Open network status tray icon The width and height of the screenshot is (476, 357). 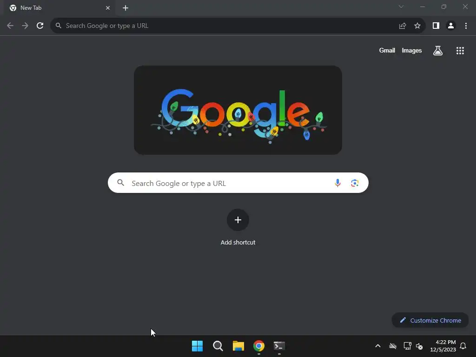coord(407,346)
